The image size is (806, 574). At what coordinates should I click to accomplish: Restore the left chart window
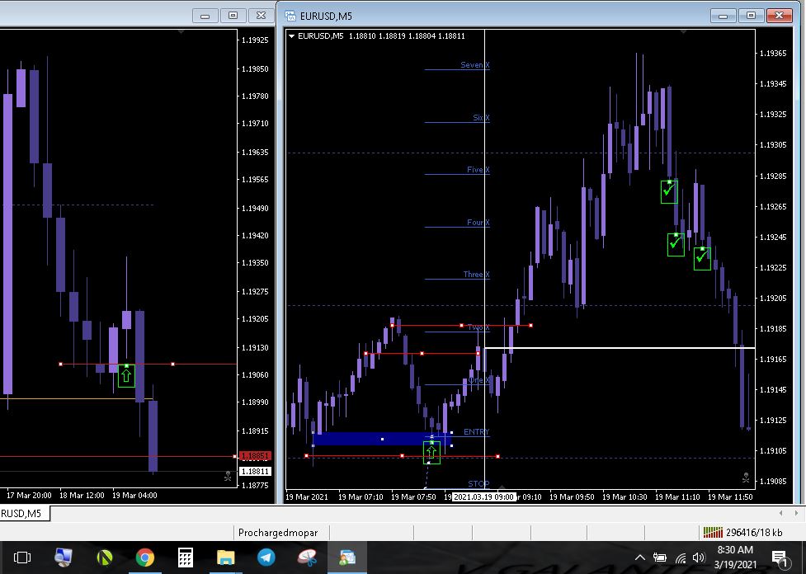pos(233,16)
